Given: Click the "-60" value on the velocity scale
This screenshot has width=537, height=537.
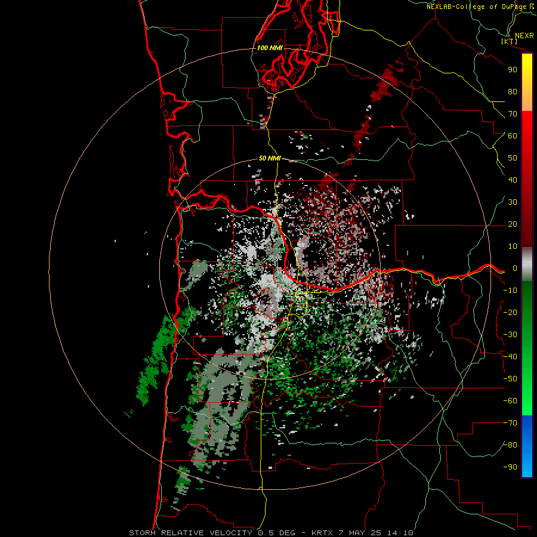Looking at the screenshot, I should [x=510, y=401].
